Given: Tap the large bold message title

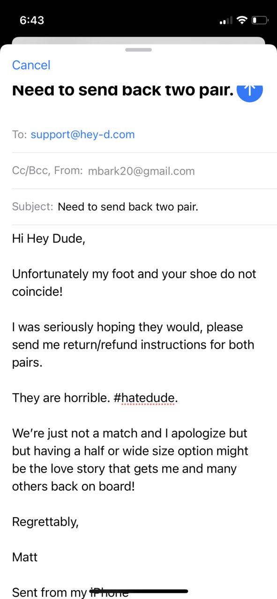Looking at the screenshot, I should tap(123, 90).
